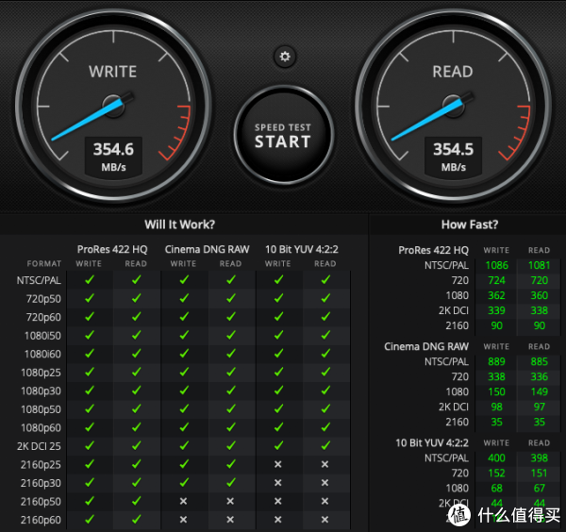The image size is (566, 532).
Task: Click the Cinema DNG RAW read checkmark for NTSC/PAL
Action: click(231, 280)
